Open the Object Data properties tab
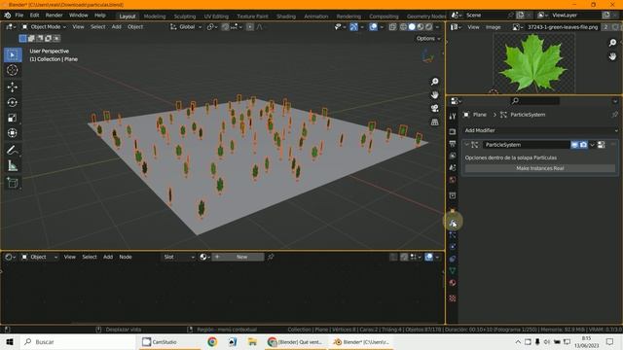This screenshot has height=350, width=623. pos(453,270)
